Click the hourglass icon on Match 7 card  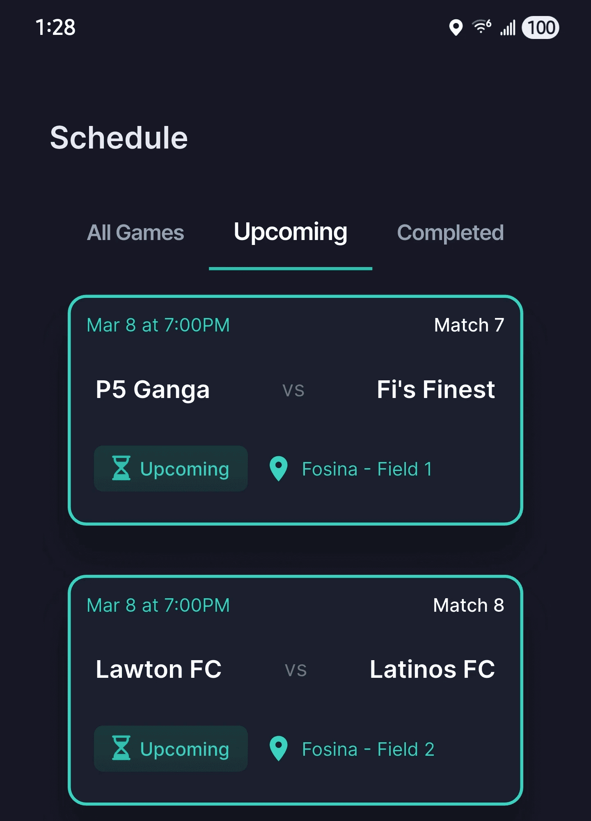[x=121, y=468]
